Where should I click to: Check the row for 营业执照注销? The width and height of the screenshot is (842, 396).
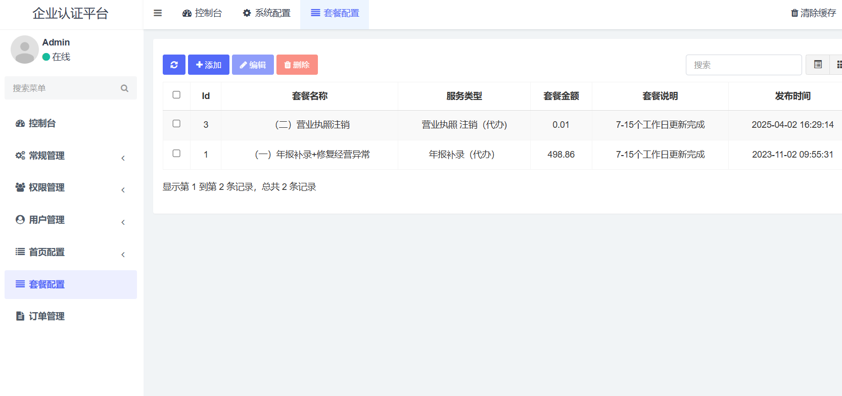click(176, 124)
